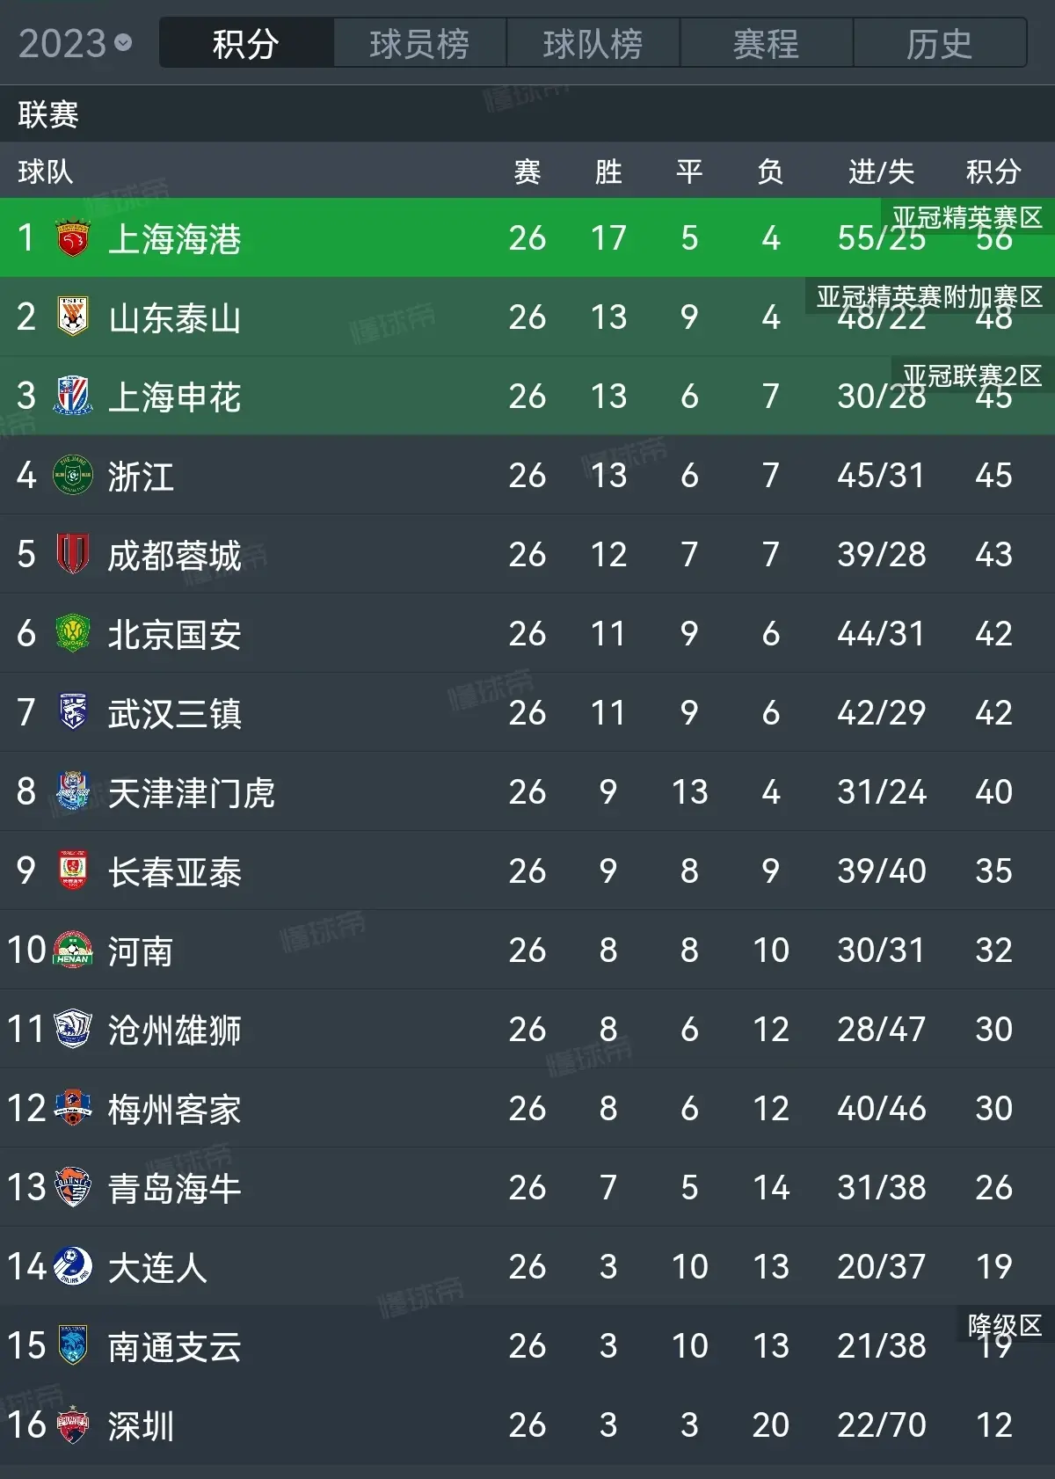1055x1479 pixels.
Task: Click the 上海申花 team logo
Action: click(x=73, y=396)
